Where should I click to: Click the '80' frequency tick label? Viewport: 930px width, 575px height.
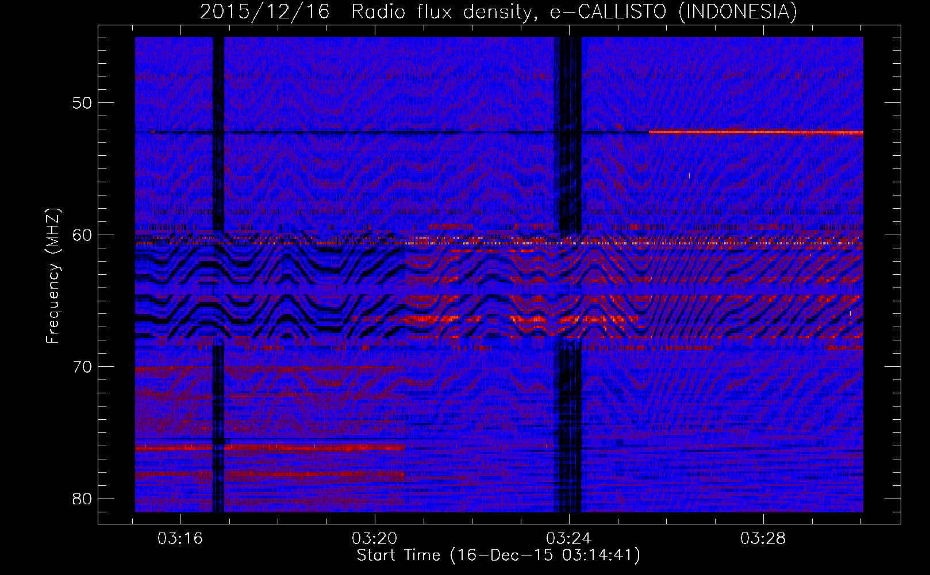[x=83, y=499]
